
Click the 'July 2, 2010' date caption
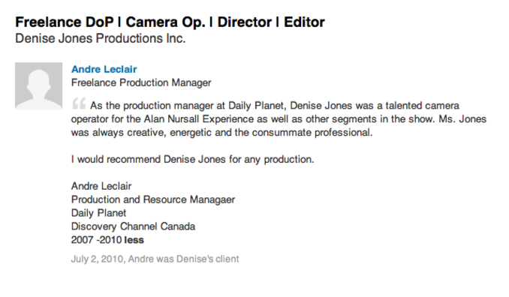97,259
